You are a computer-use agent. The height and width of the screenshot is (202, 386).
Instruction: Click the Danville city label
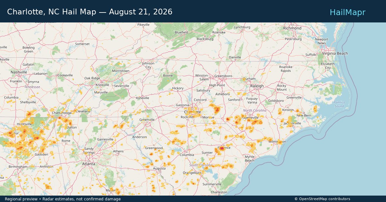(x=235, y=57)
